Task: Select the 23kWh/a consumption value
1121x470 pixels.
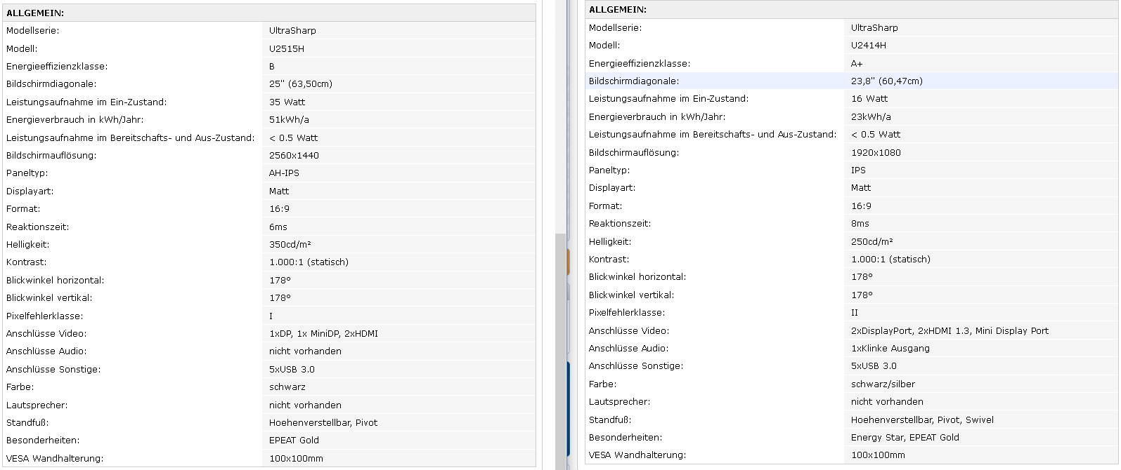Action: point(871,116)
